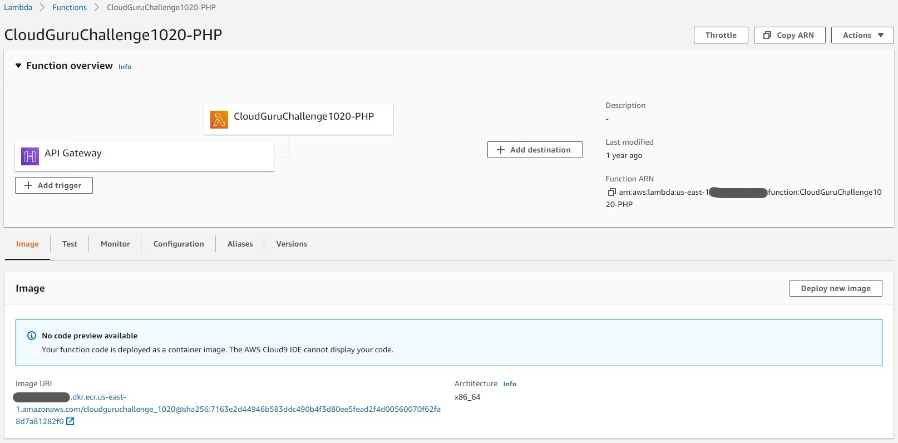Open the Aliases tab
898x443 pixels.
[240, 244]
